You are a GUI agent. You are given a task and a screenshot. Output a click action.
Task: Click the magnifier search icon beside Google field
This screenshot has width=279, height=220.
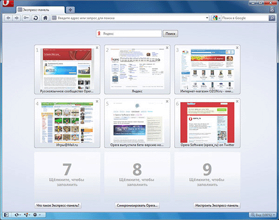[272, 18]
